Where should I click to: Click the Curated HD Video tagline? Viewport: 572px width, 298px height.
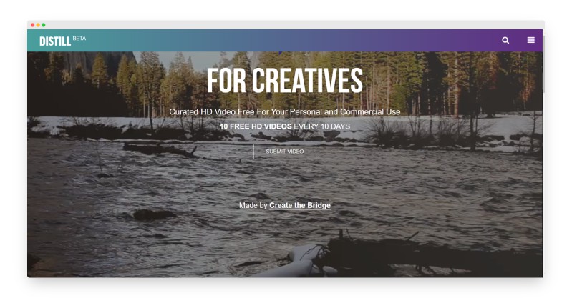point(284,112)
